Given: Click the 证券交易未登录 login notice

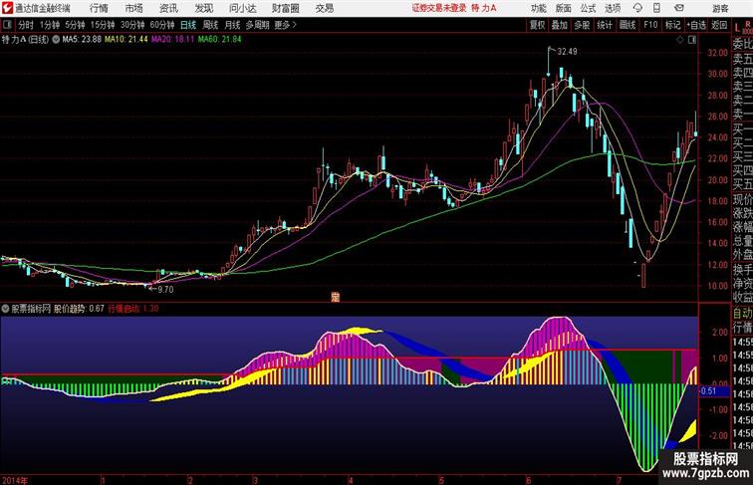Looking at the screenshot, I should tap(439, 8).
